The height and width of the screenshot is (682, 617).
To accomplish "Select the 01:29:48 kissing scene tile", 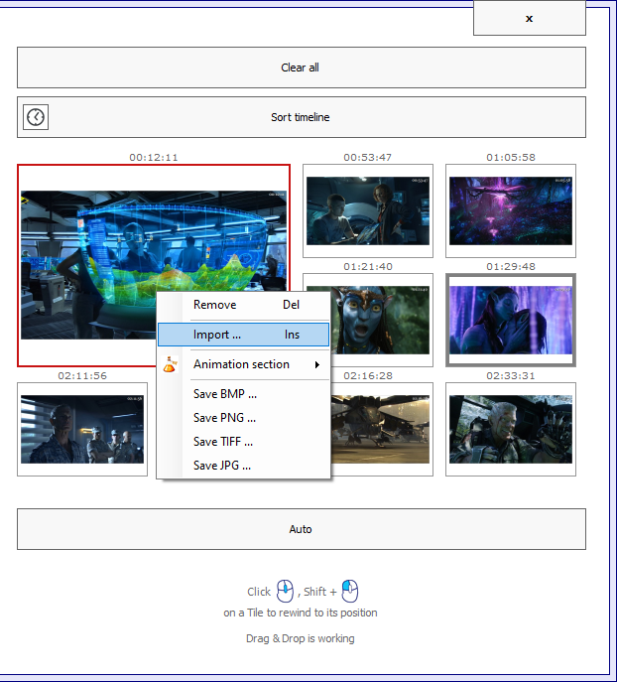I will coord(511,320).
